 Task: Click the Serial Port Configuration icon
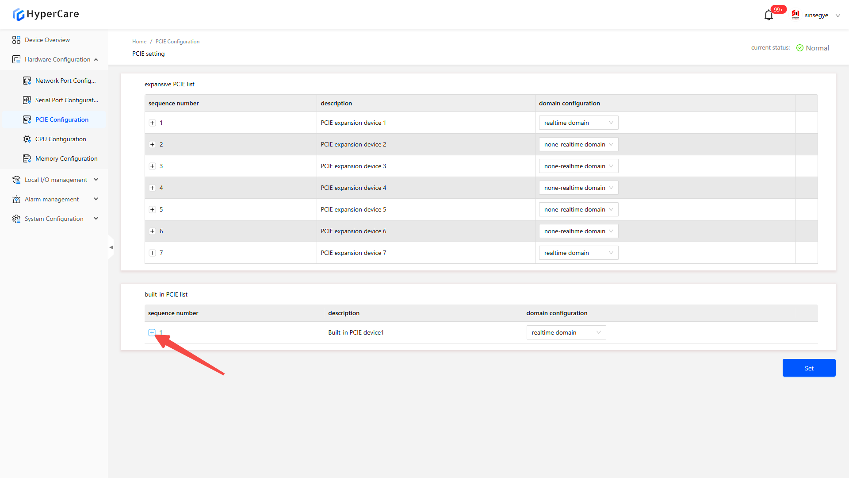27,100
